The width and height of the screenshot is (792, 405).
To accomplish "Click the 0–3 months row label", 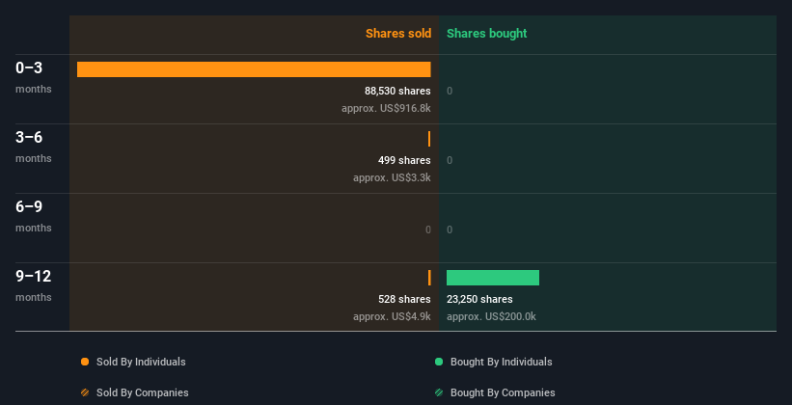I will pyautogui.click(x=34, y=77).
